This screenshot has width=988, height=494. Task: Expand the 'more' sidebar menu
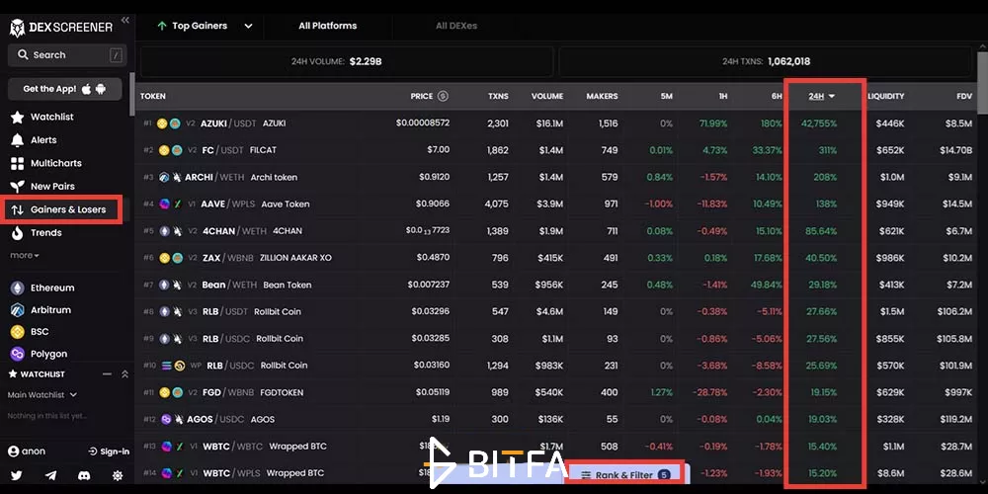(25, 255)
